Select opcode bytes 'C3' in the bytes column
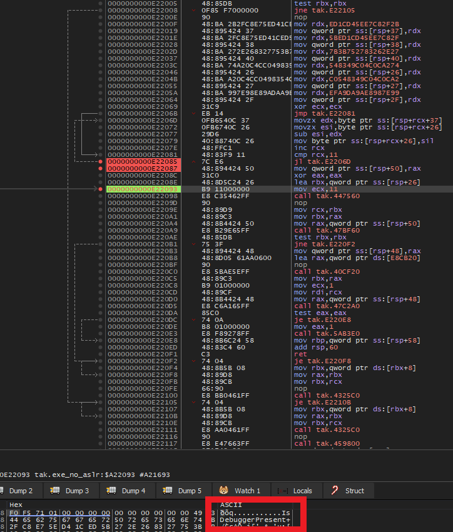Viewport: 453px width, 532px height. [x=206, y=354]
